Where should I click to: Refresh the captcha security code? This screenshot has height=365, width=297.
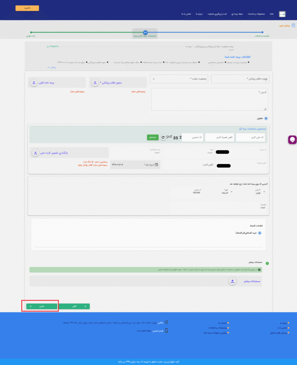[x=163, y=137]
